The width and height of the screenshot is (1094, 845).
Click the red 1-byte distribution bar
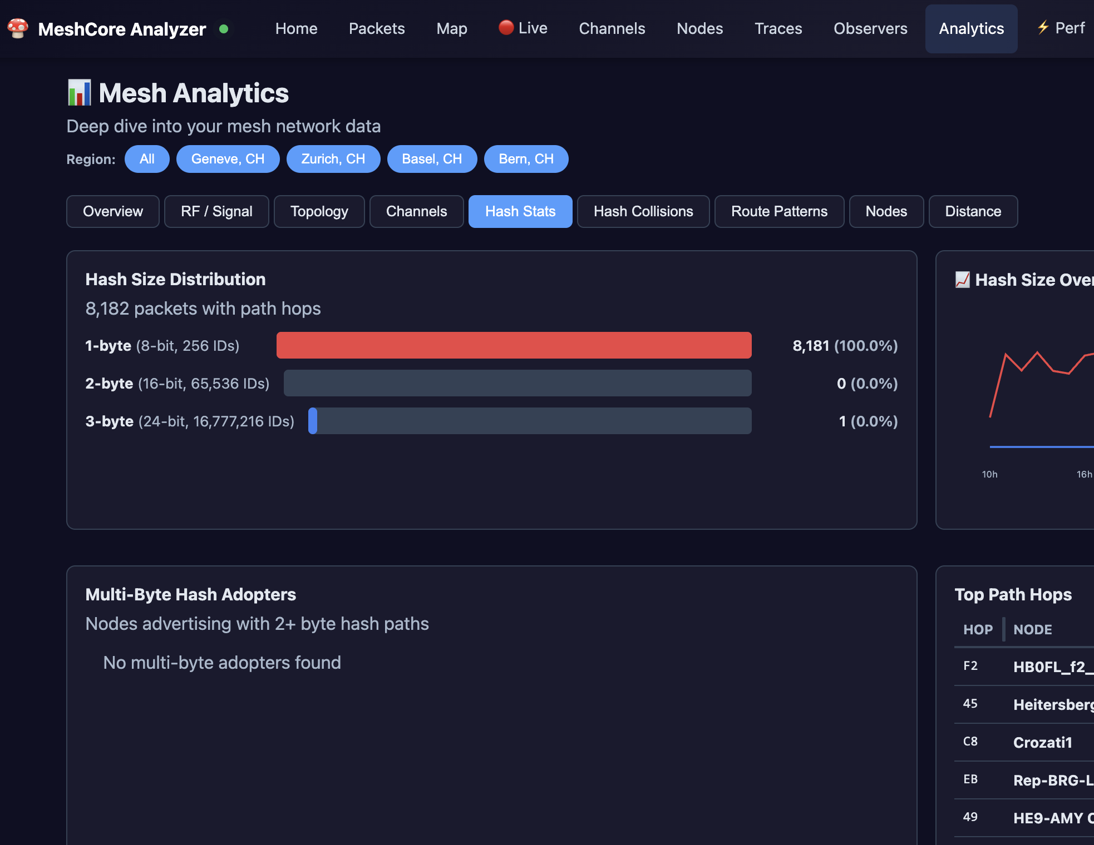click(514, 345)
